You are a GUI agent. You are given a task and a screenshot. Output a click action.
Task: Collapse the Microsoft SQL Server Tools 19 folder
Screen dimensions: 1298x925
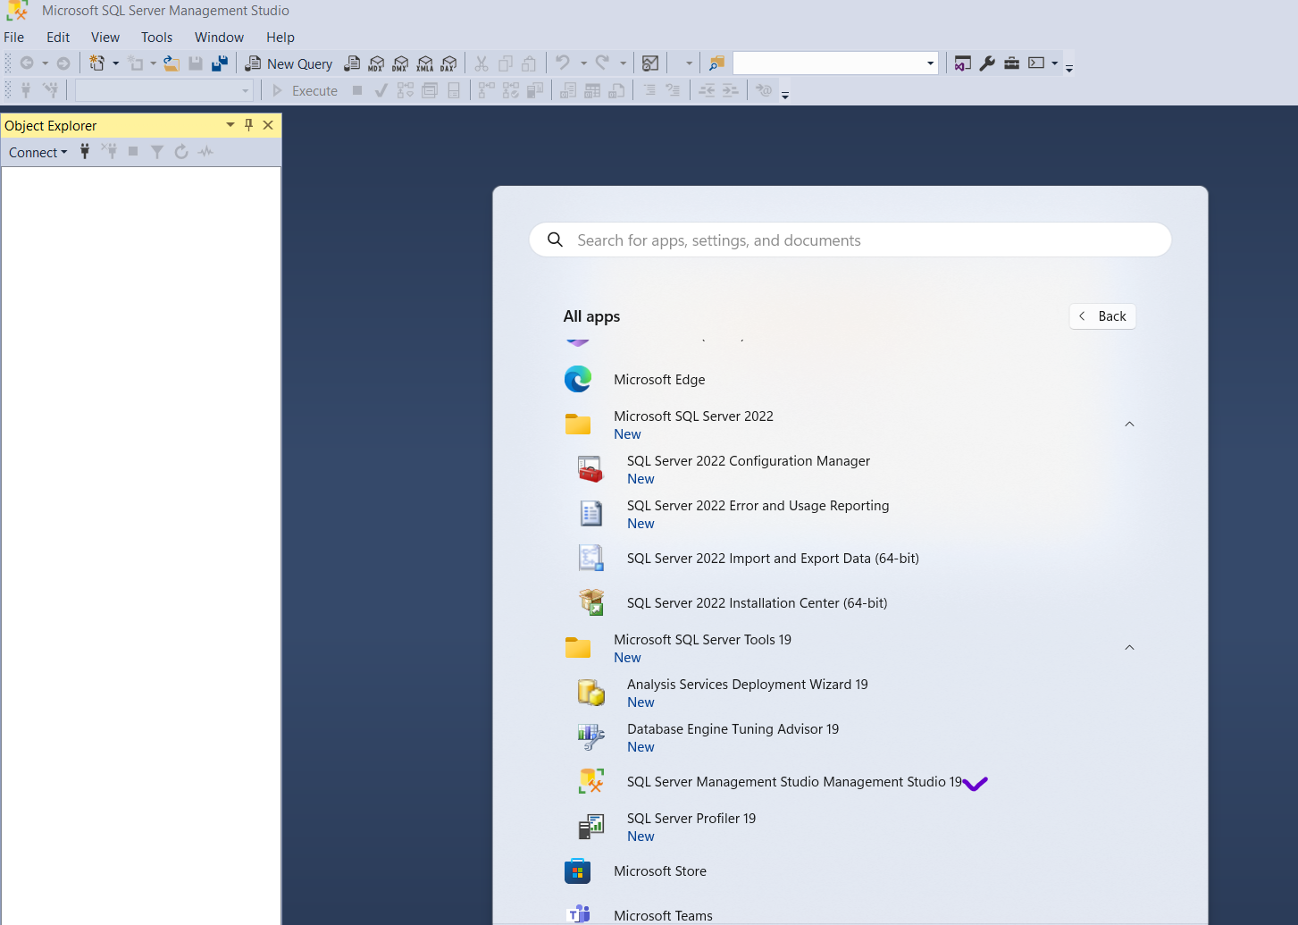(x=1129, y=648)
